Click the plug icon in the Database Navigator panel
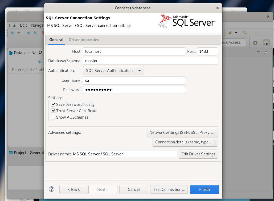Screen dimensions: 274x201 [x=40, y=61]
